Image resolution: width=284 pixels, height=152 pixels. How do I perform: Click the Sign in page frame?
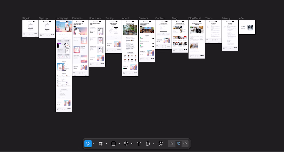30,29
